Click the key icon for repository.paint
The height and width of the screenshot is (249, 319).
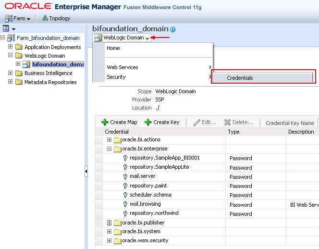pos(125,186)
